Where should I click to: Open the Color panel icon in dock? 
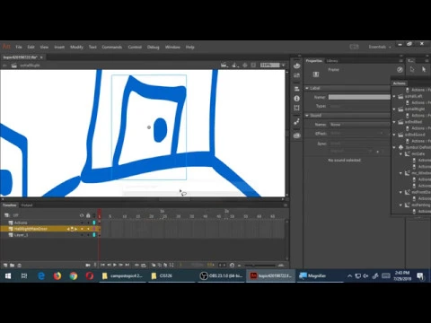296,65
